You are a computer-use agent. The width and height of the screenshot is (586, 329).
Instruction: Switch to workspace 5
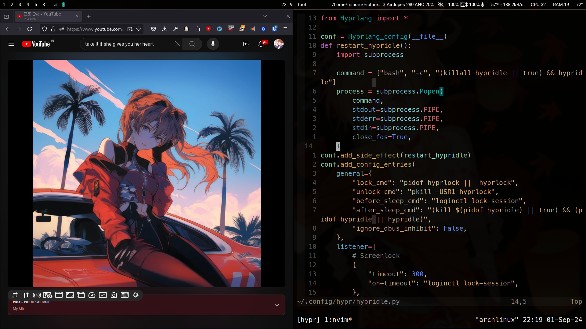(x=36, y=5)
